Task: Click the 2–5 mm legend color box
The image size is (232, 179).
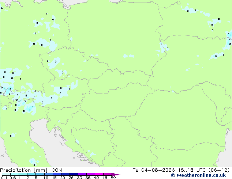Action: (31, 174)
